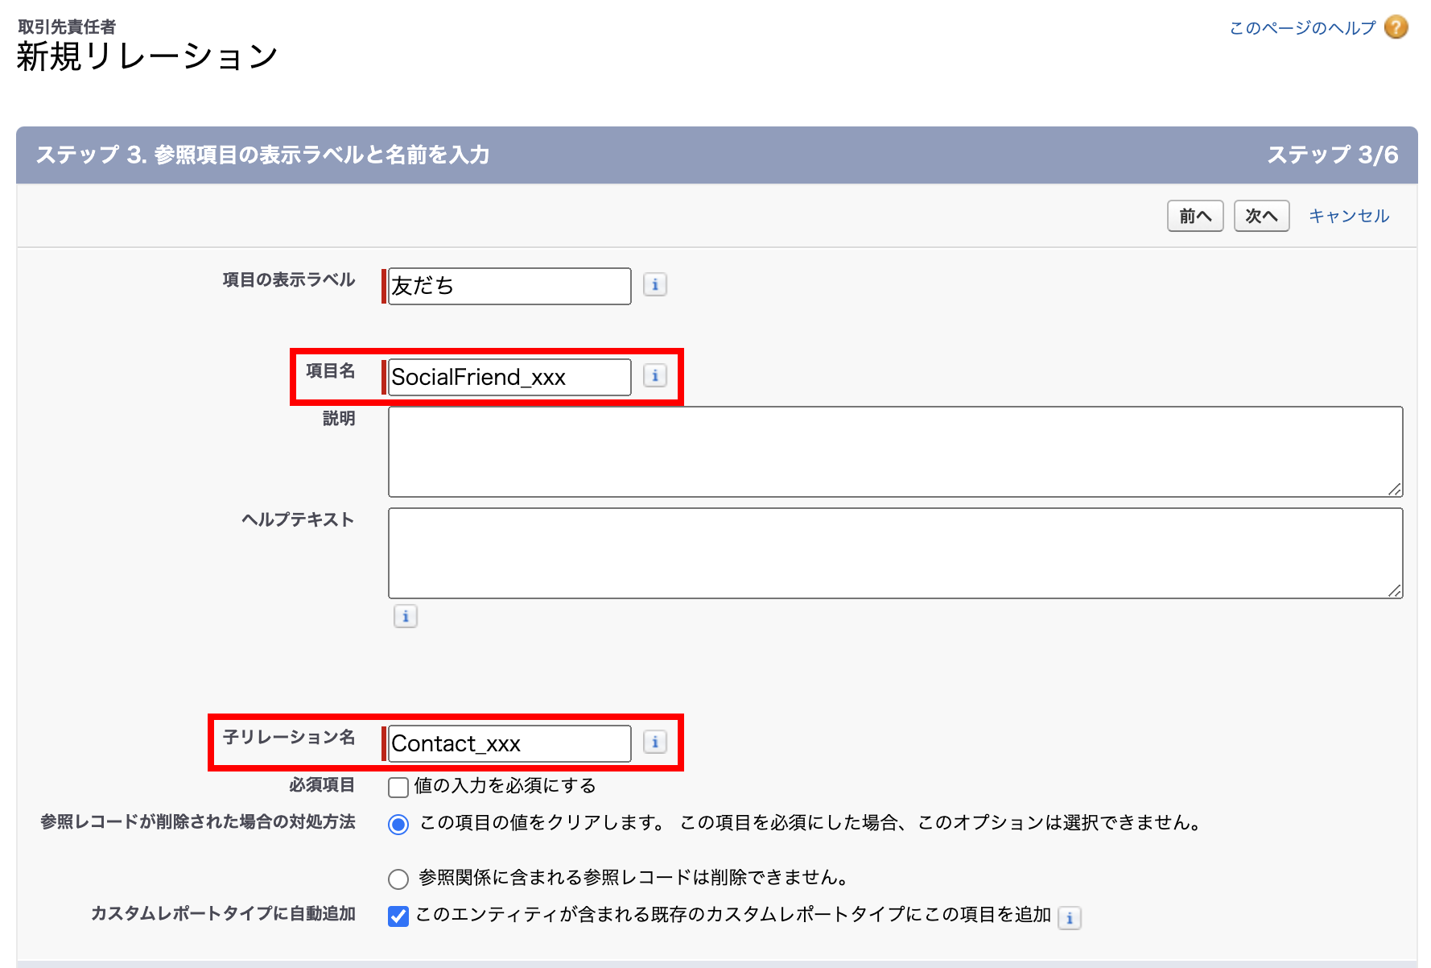Click inside the 説明 text area
The image size is (1431, 968).
[893, 452]
